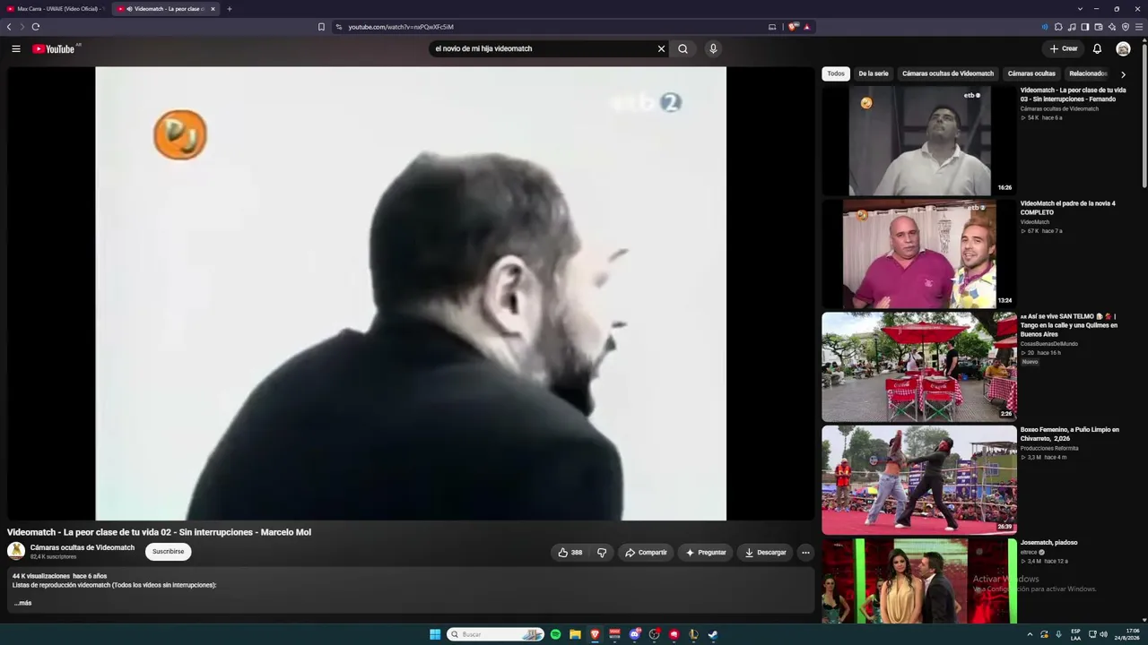This screenshot has height=645, width=1148.
Task: Clear the YouTube search box text
Action: click(661, 49)
